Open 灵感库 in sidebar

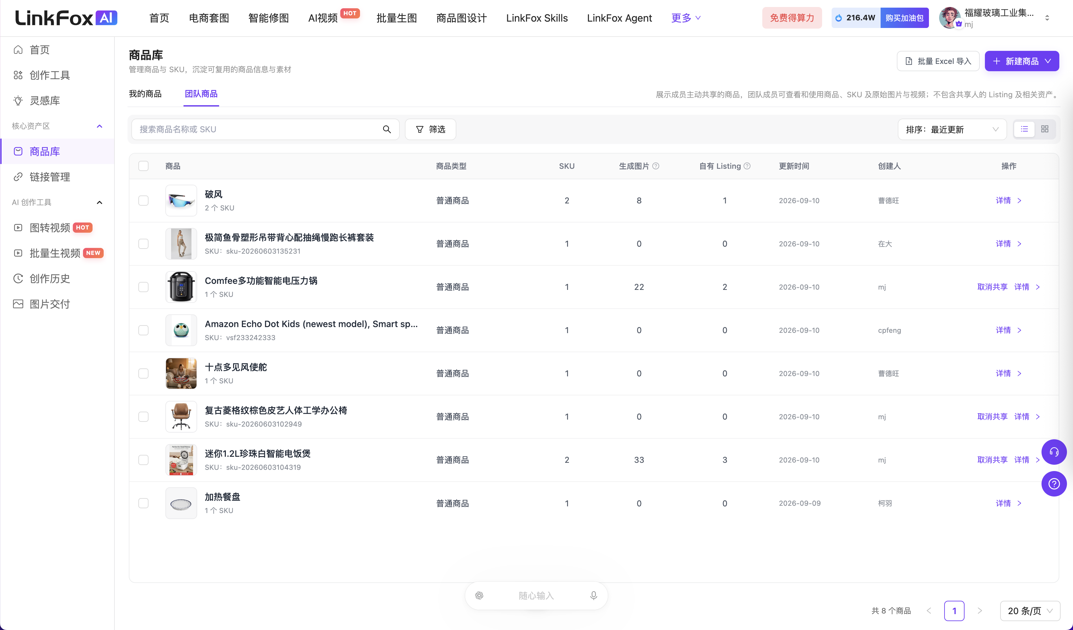click(x=57, y=100)
